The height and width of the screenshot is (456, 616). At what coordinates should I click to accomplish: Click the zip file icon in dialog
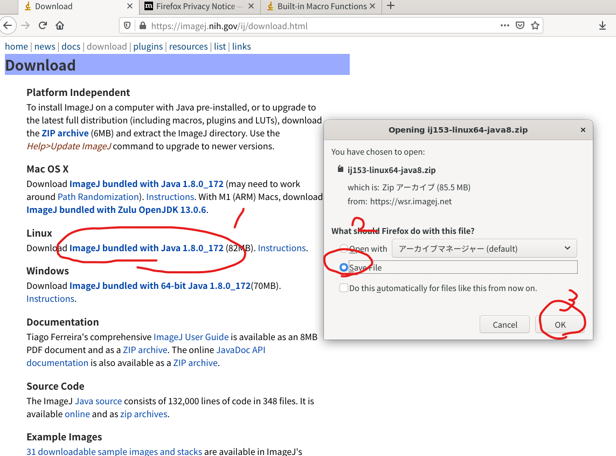[340, 169]
